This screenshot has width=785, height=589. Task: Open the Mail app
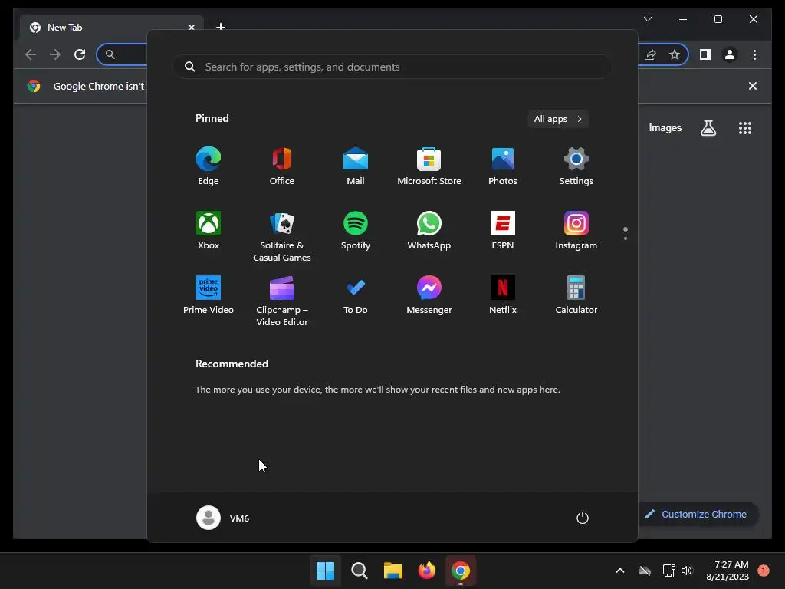tap(356, 166)
